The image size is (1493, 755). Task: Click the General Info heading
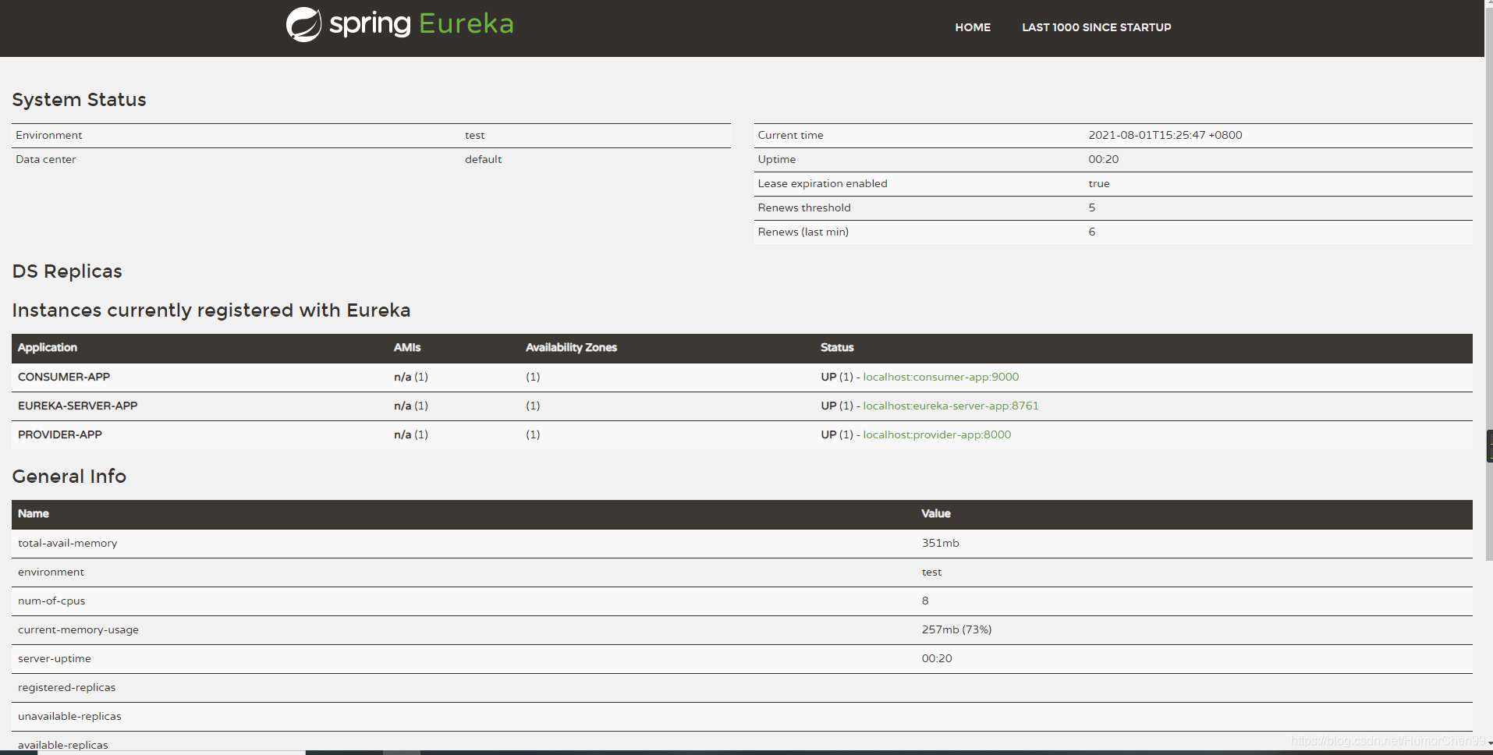pyautogui.click(x=69, y=477)
